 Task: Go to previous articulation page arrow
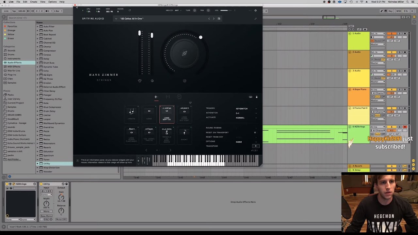(x=146, y=150)
